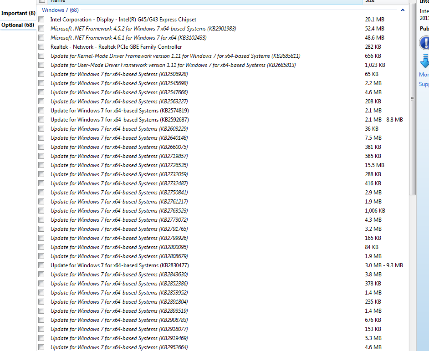Open the Support information link

[424, 84]
